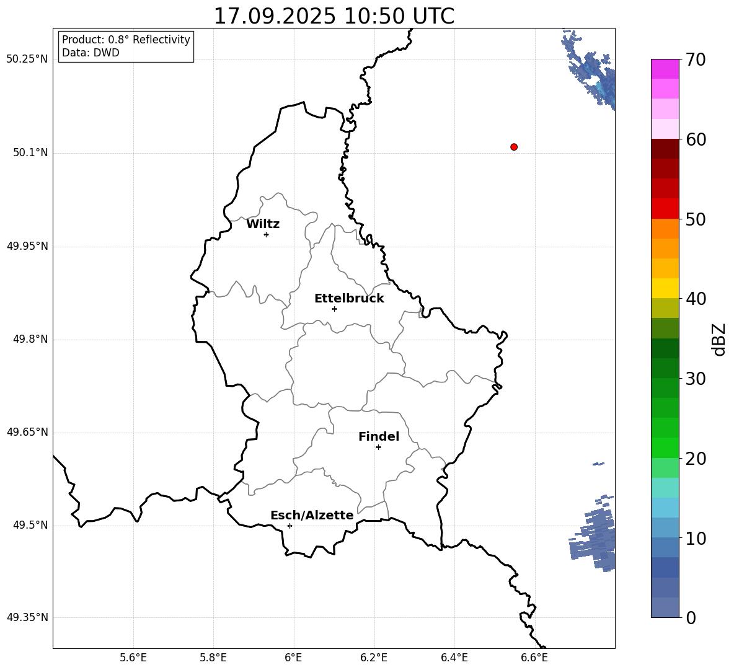Pick the magenta top colorbar swatch
Screen dimensions: 734x670
coord(665,69)
